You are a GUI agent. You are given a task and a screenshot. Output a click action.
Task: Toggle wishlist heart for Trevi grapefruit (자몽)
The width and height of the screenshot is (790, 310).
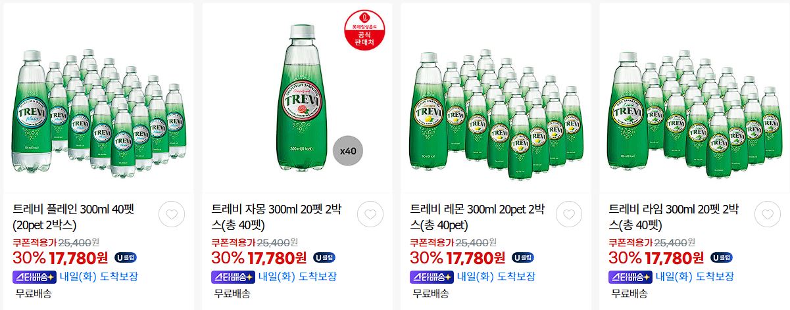pyautogui.click(x=370, y=214)
